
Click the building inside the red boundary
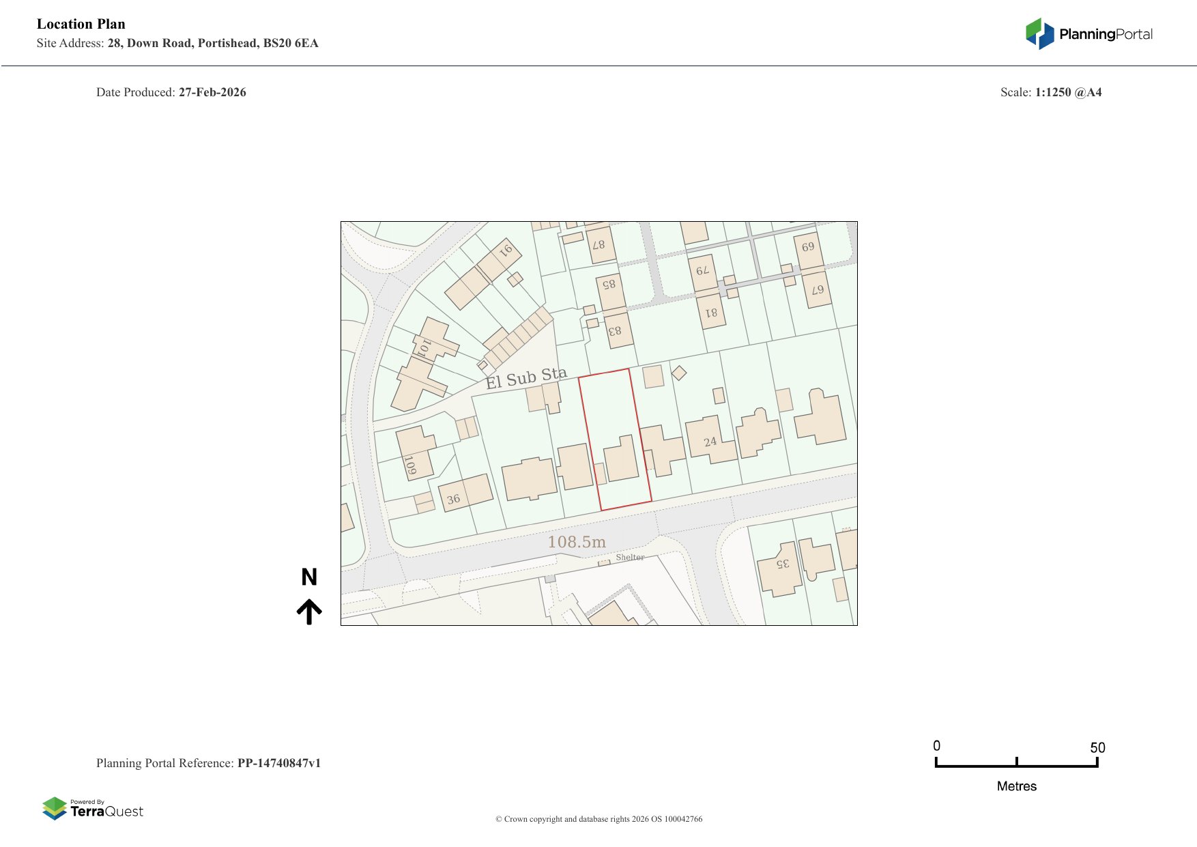click(621, 459)
